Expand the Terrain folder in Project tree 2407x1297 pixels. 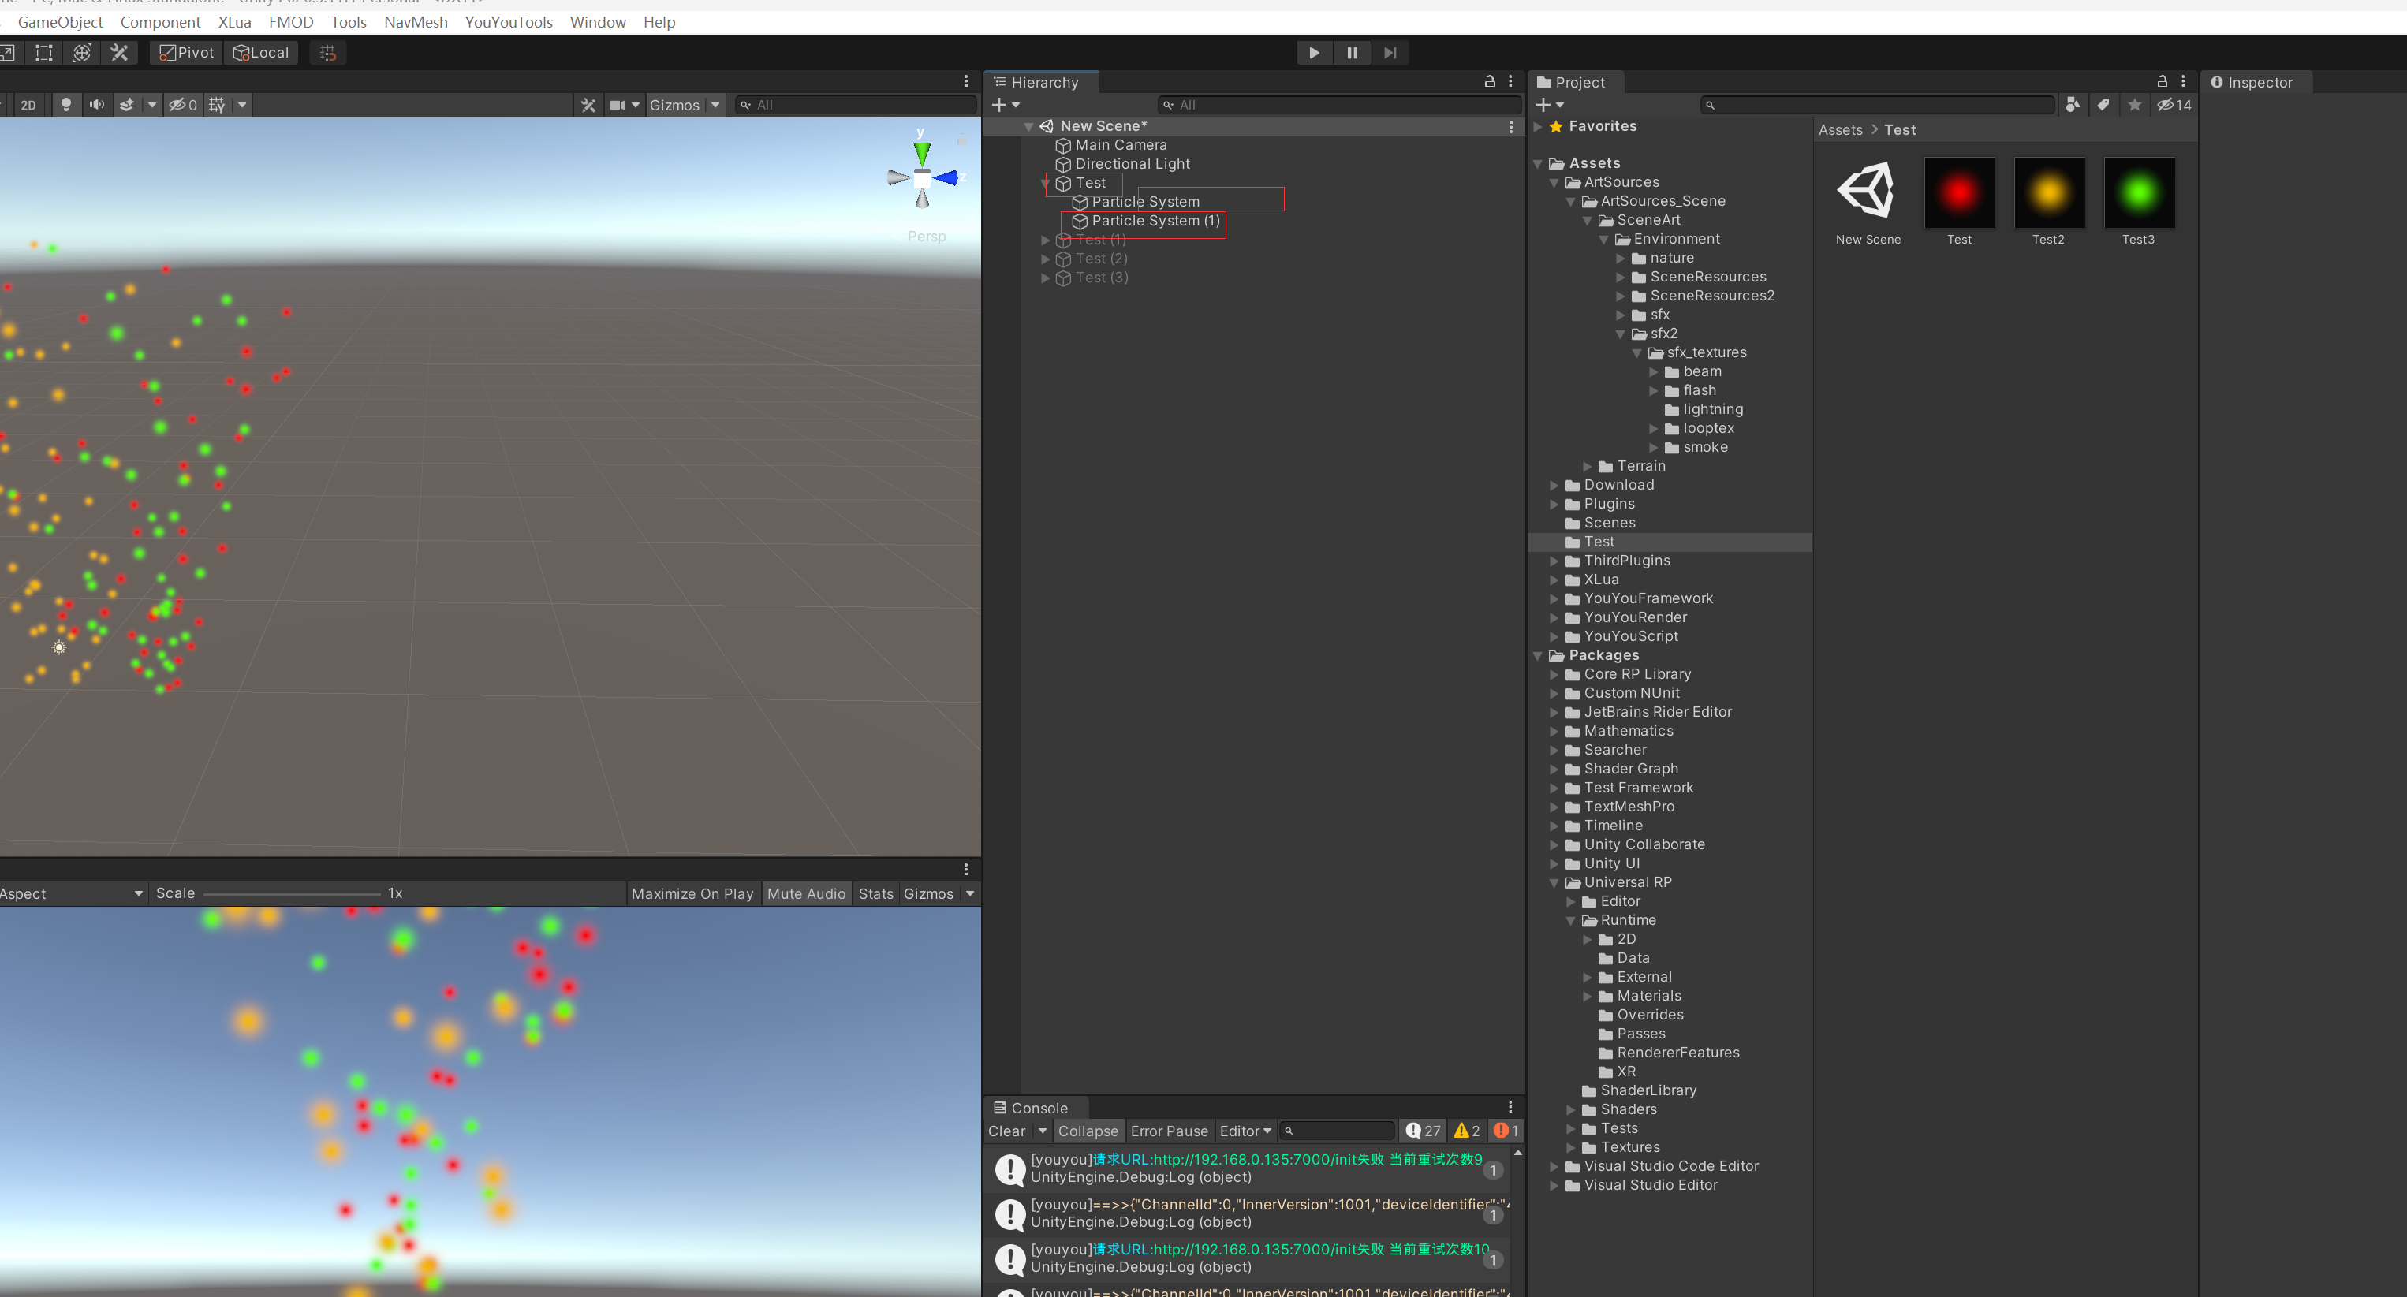(x=1587, y=465)
